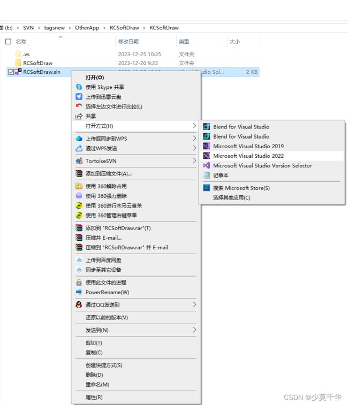Choose 属性(R) at menu bottom
The width and height of the screenshot is (348, 405).
coord(136,398)
